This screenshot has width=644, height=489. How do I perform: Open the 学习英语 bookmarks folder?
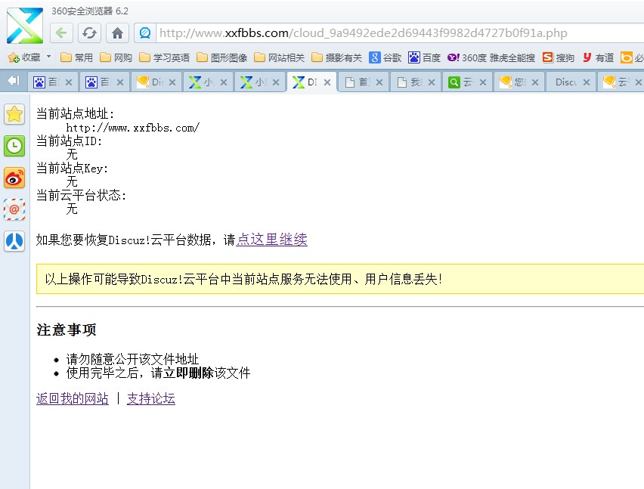[x=164, y=57]
